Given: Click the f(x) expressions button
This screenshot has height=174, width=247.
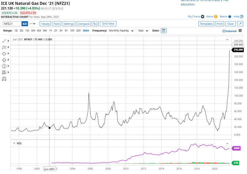Looking at the screenshot, I should point(95,24).
